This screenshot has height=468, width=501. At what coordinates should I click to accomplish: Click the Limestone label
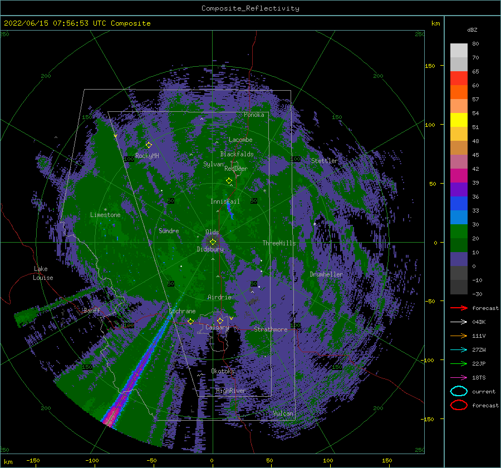(105, 215)
